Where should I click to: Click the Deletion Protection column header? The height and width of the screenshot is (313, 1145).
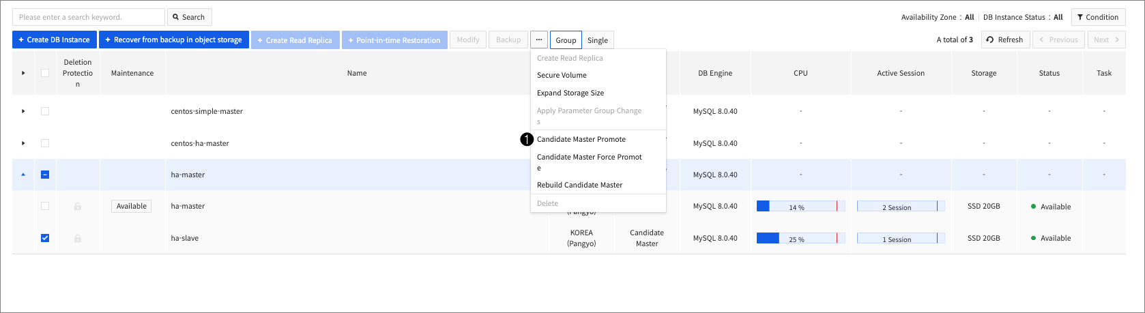78,73
